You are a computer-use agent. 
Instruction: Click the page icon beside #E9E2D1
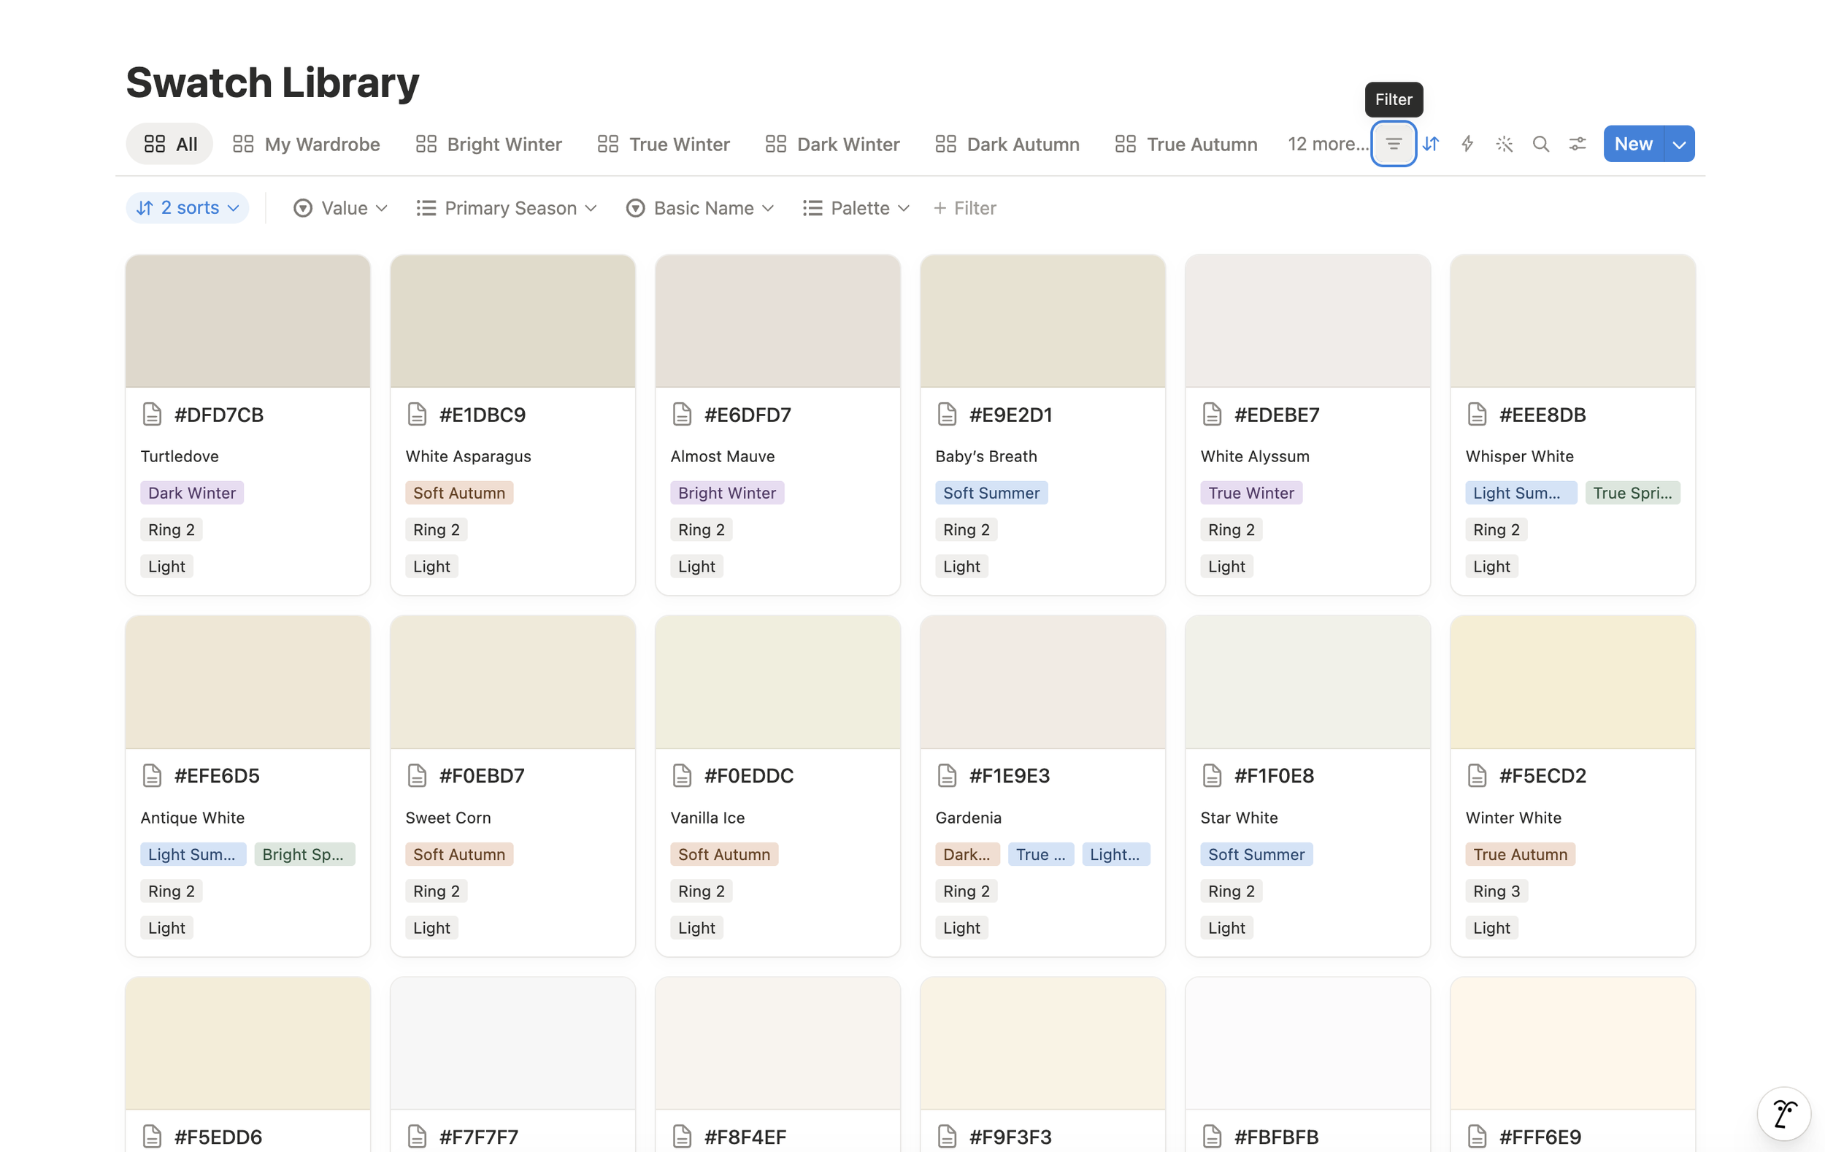(x=948, y=415)
